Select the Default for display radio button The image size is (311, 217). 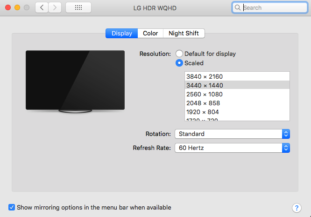pos(179,54)
